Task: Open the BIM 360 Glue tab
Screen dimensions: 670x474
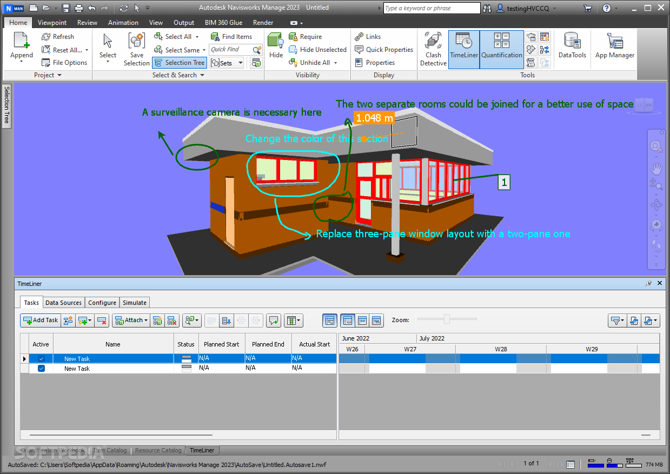Action: pos(223,23)
